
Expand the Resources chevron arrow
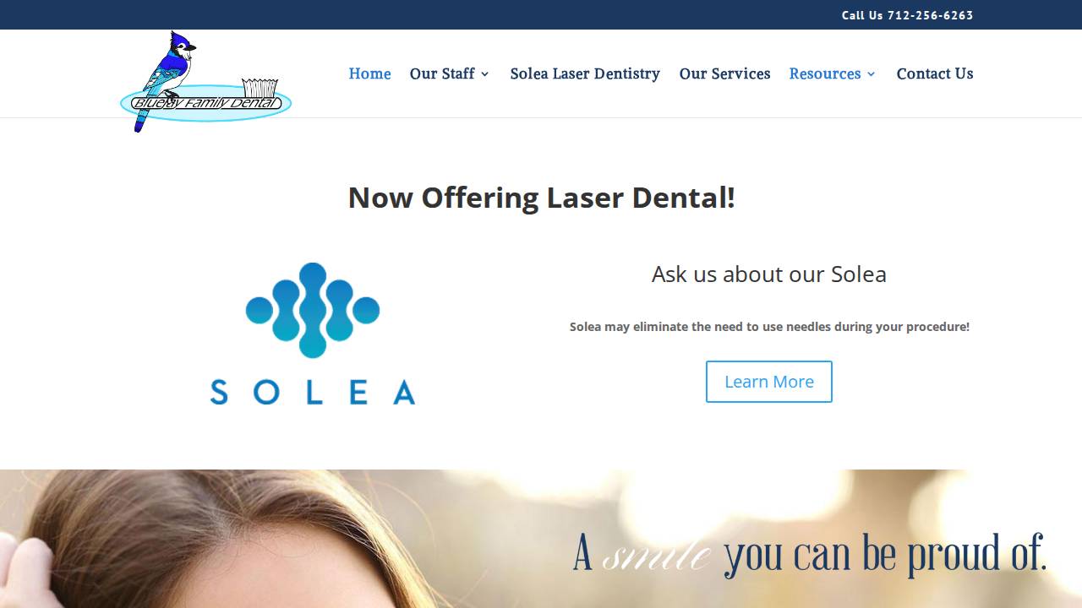pos(872,74)
